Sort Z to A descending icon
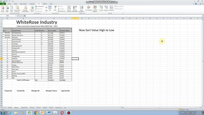Screen dimensions: 204x115 coord(47,10)
